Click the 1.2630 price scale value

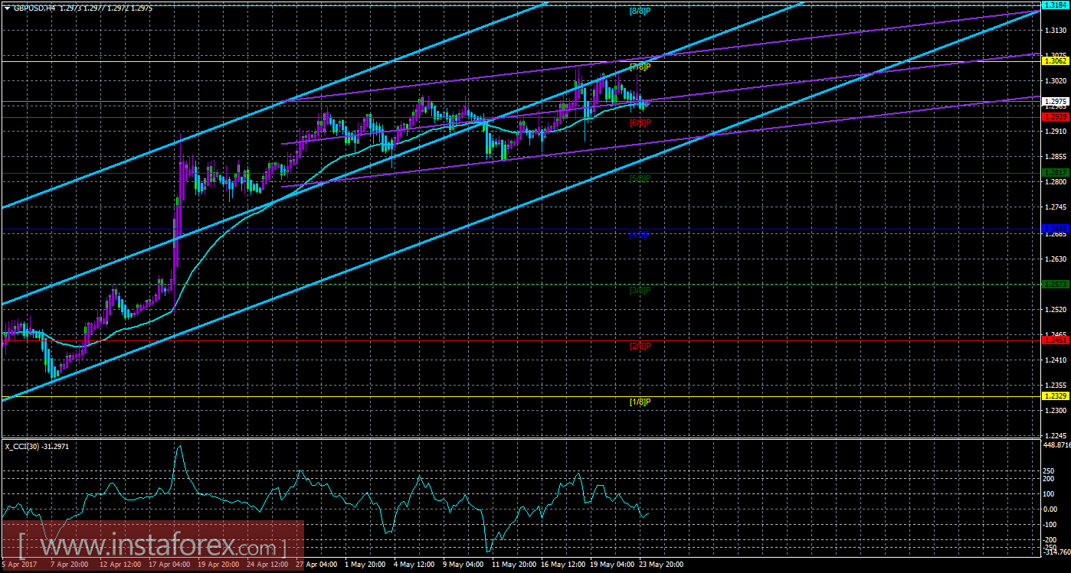1056,259
